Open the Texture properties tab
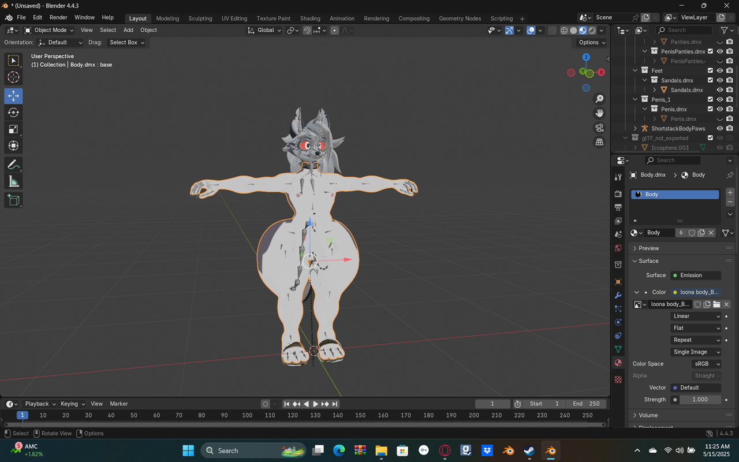Viewport: 739px width, 462px height. pyautogui.click(x=618, y=379)
